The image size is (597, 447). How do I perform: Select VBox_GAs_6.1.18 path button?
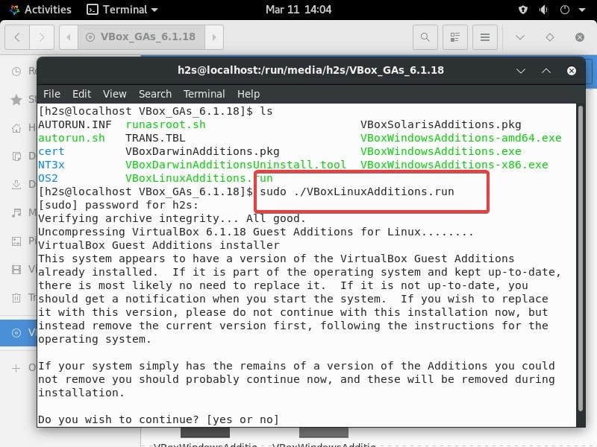(141, 37)
